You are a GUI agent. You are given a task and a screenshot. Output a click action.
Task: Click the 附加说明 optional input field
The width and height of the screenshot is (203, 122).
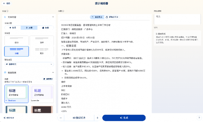[x=177, y=19]
